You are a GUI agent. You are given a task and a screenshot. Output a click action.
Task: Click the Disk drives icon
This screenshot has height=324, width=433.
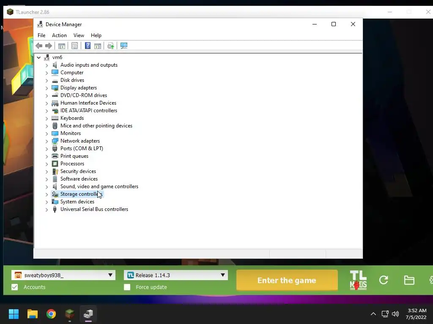(x=55, y=80)
